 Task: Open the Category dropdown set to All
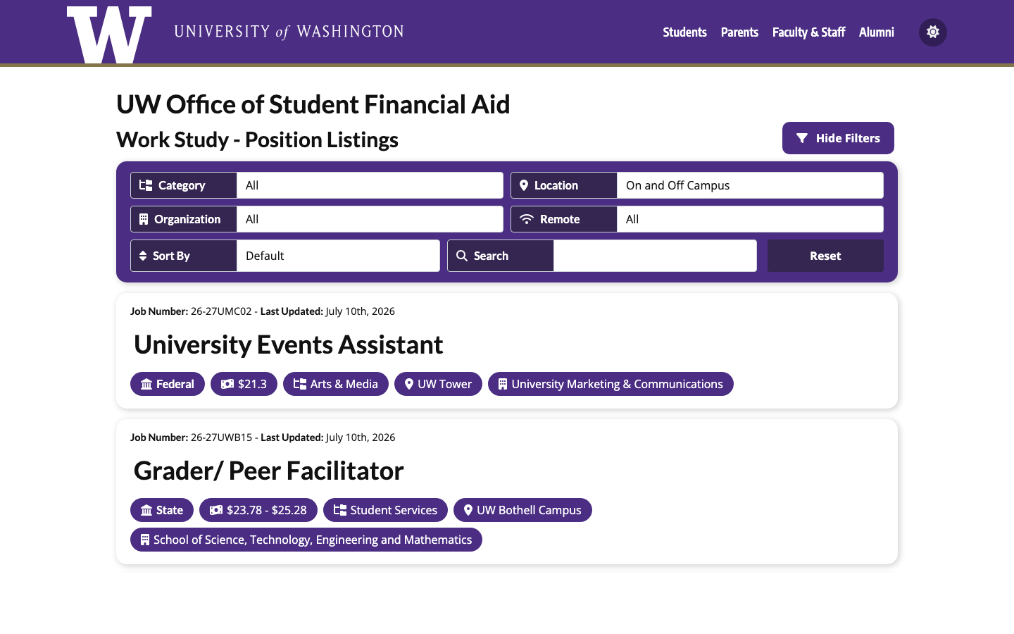point(370,185)
